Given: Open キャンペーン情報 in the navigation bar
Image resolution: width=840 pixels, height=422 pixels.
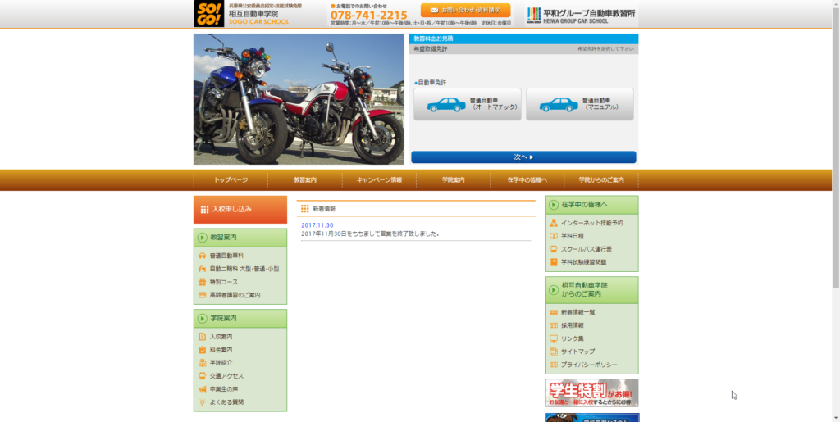Looking at the screenshot, I should click(379, 180).
